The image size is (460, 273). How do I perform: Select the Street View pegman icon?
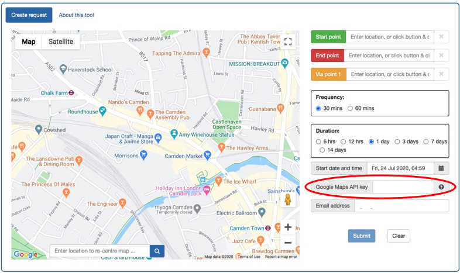(x=287, y=200)
